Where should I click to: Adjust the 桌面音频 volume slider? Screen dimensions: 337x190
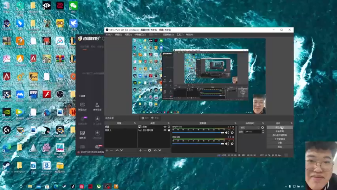coord(198,144)
